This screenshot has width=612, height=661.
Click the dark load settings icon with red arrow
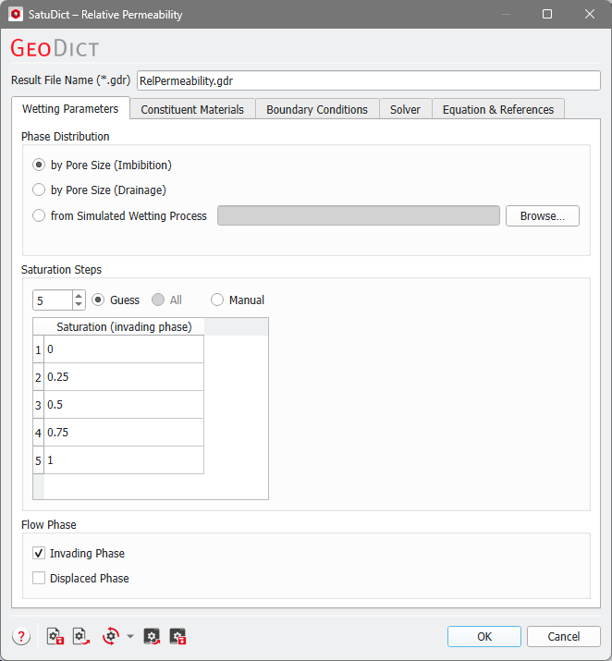coord(152,637)
